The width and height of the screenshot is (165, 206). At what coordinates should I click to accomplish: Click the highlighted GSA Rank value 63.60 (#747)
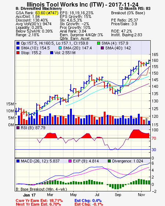(47, 13)
